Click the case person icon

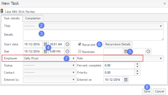tap(2, 11)
